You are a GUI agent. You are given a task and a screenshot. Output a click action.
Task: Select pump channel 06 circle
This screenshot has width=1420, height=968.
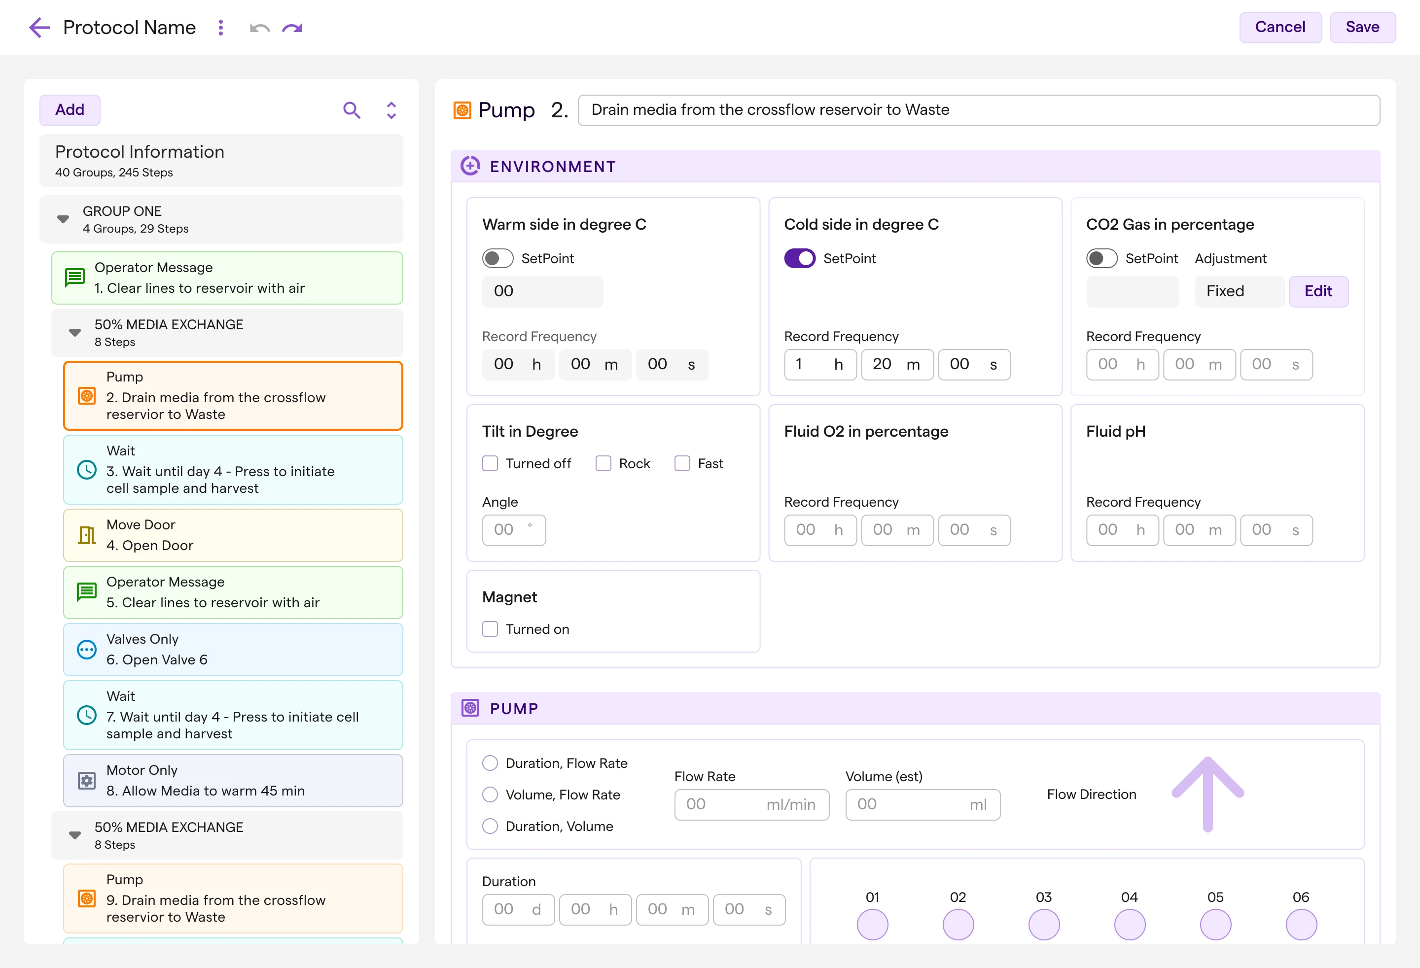(1301, 925)
